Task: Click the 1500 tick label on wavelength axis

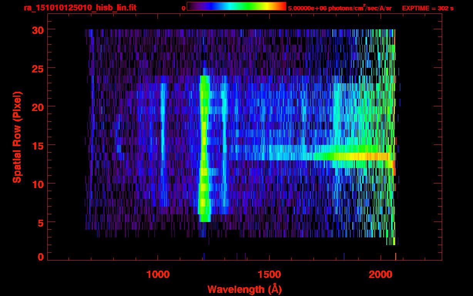Action: point(269,274)
